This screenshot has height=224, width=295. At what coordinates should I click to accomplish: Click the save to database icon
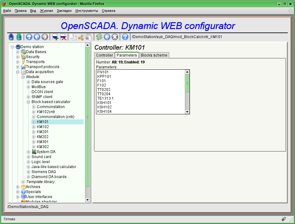coord(19,37)
